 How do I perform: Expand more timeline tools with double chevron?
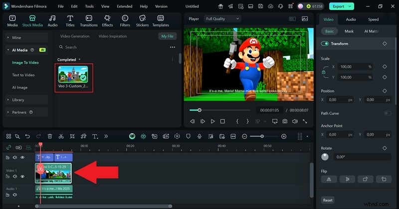[x=106, y=136]
